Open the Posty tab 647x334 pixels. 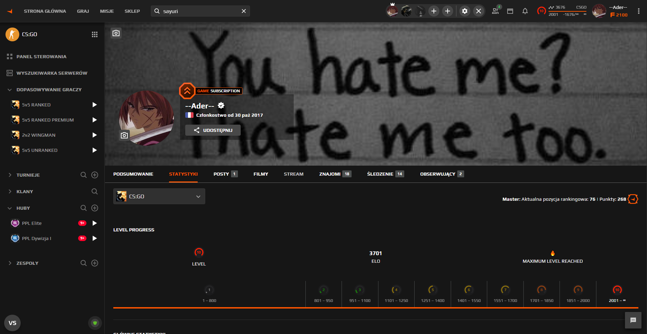pos(225,174)
